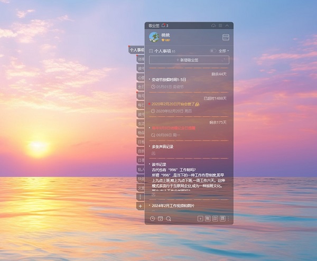317x261 pixels.
Task: Click the 已超时1488天 overdue label
Action: point(215,98)
